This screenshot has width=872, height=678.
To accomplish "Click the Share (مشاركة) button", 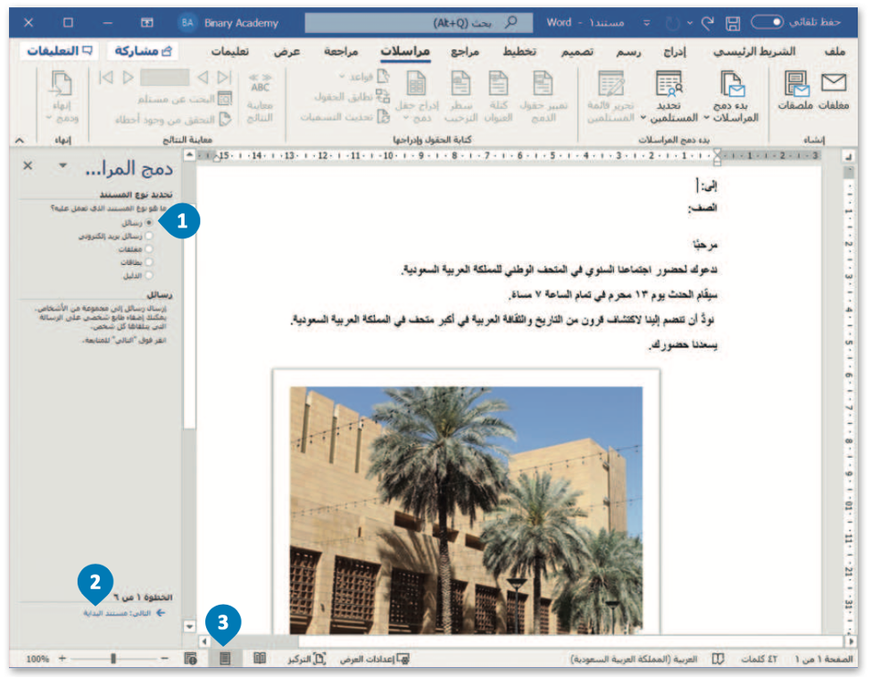I will click(x=143, y=51).
